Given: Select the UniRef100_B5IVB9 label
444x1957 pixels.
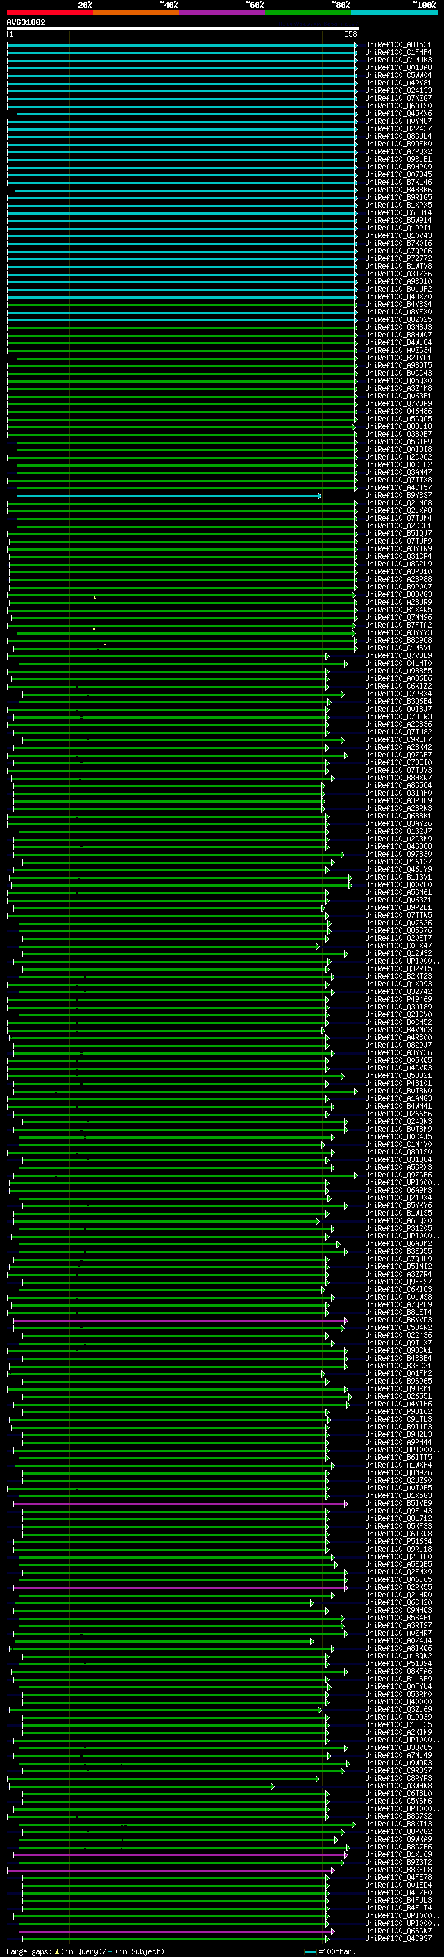Looking at the screenshot, I should (398, 1503).
